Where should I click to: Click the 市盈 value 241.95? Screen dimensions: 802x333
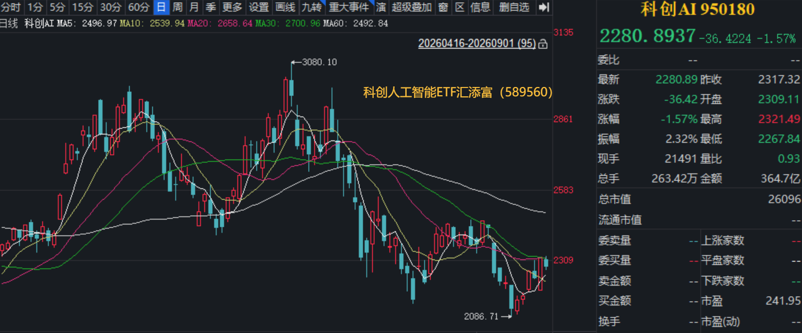click(x=783, y=301)
